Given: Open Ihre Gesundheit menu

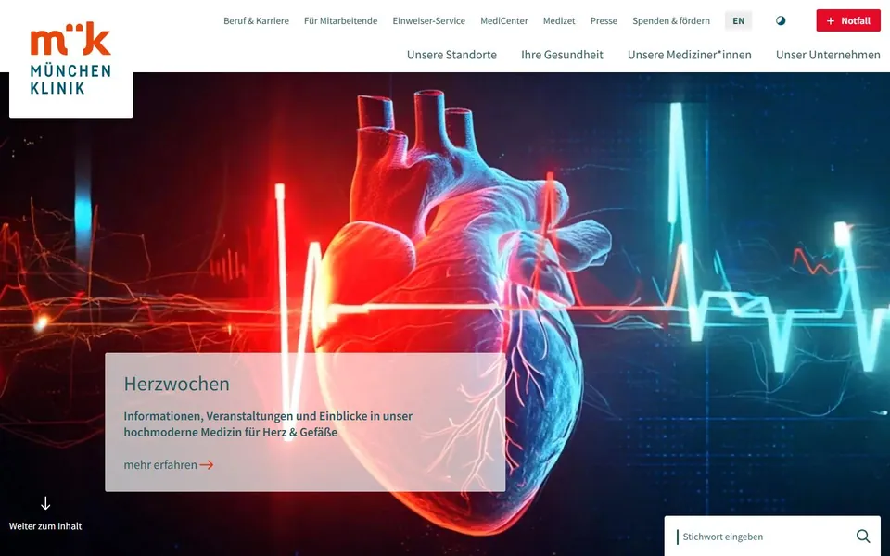Looking at the screenshot, I should coord(562,55).
